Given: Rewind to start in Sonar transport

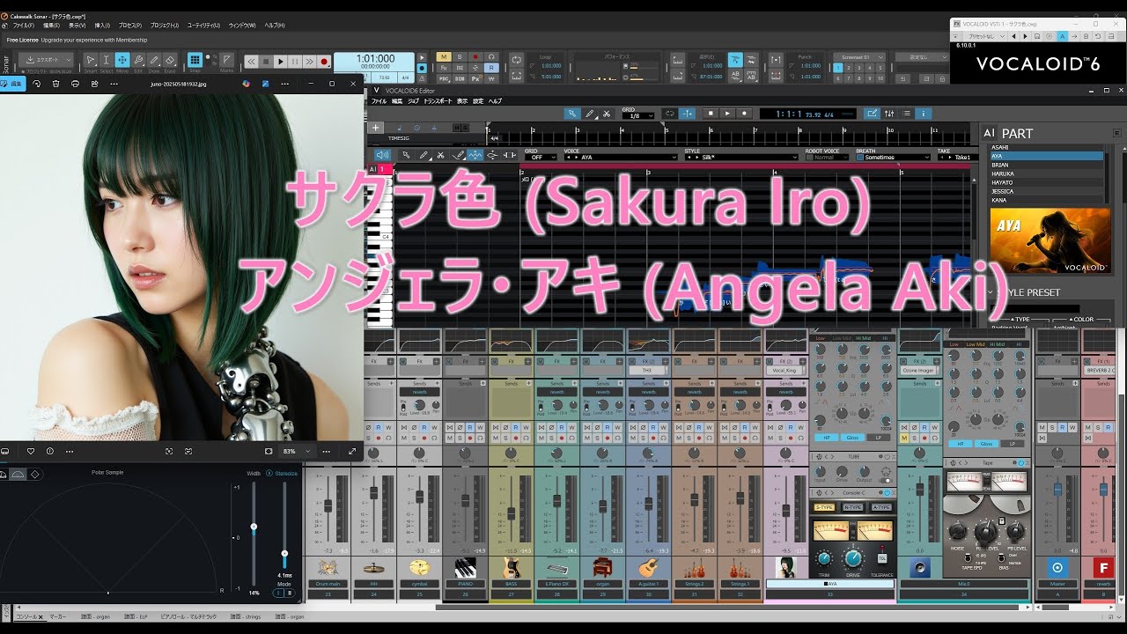Looking at the screenshot, I should click(x=251, y=62).
